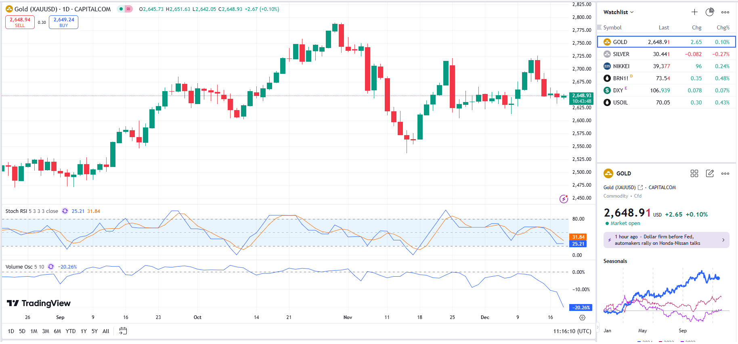Open the three-dots menu in Watchlist header
Viewport: 738px width, 344px height.
click(725, 12)
